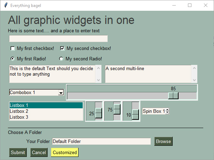
Task: Click inside the first multi-line text box
Action: 52,74
